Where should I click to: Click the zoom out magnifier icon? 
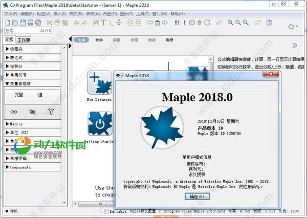pyautogui.click(x=238, y=23)
